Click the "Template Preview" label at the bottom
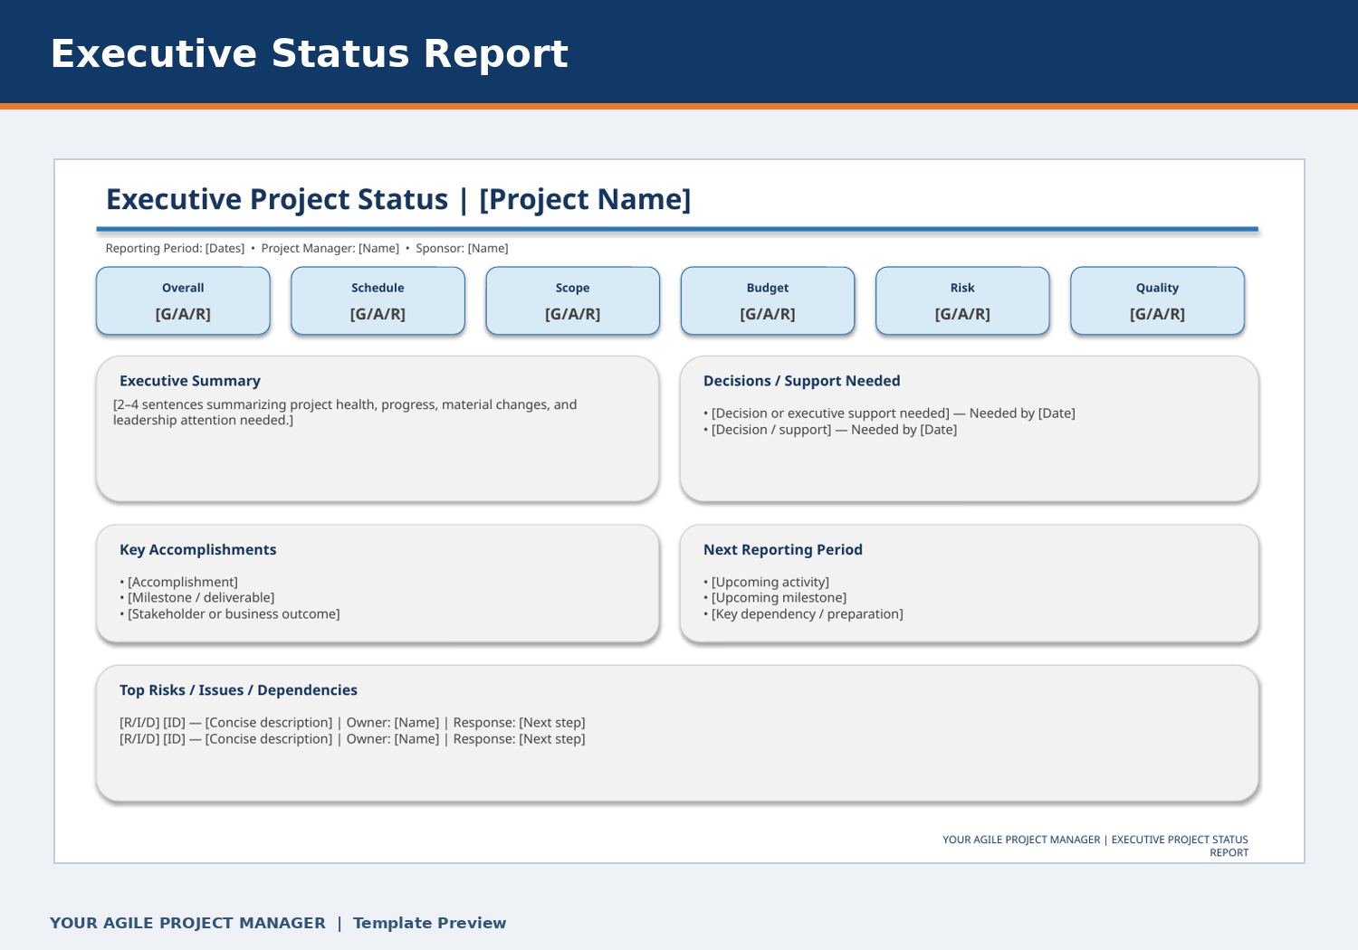The width and height of the screenshot is (1358, 950). click(x=429, y=923)
